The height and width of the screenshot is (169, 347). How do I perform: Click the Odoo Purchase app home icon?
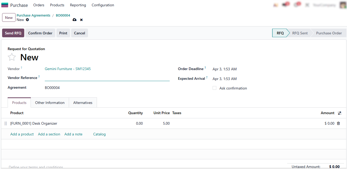tap(5, 5)
